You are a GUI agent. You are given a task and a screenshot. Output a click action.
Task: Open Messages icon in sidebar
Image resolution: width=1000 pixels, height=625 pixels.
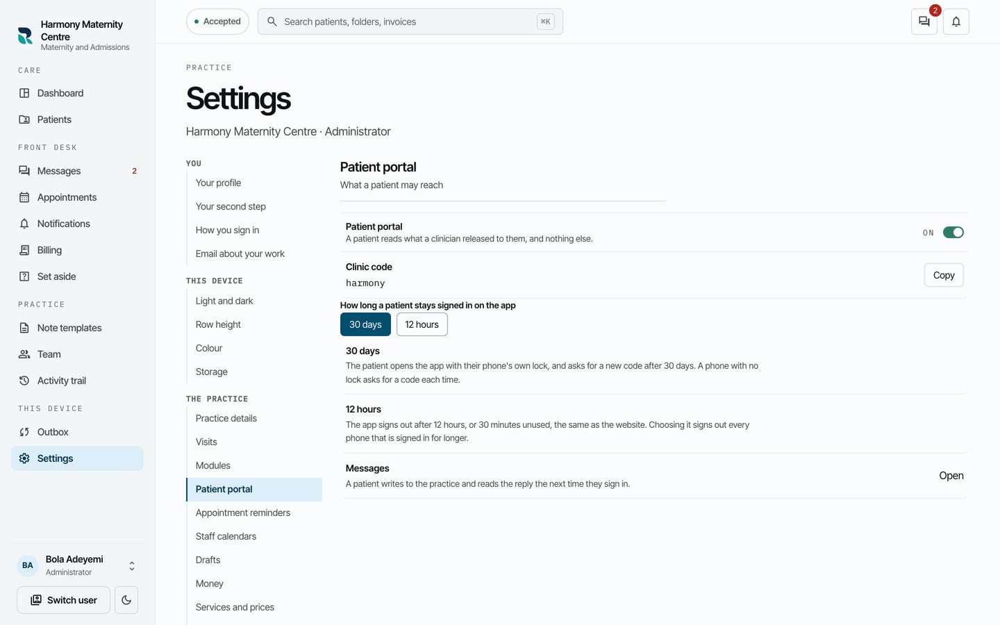click(24, 171)
